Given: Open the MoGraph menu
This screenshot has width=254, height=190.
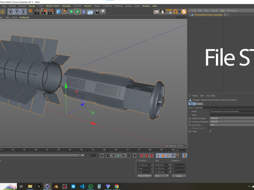Looking at the screenshot, I should pyautogui.click(x=66, y=6).
